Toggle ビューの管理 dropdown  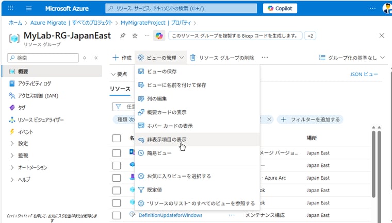pos(161,58)
